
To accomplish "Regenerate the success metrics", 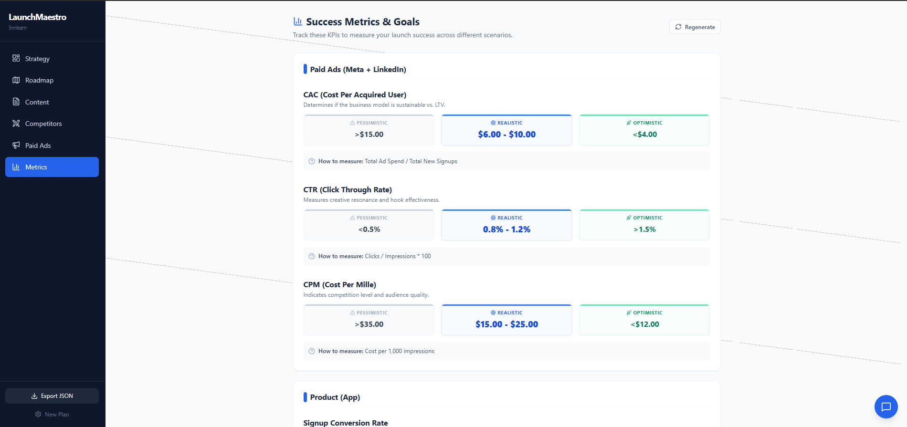I will [695, 27].
